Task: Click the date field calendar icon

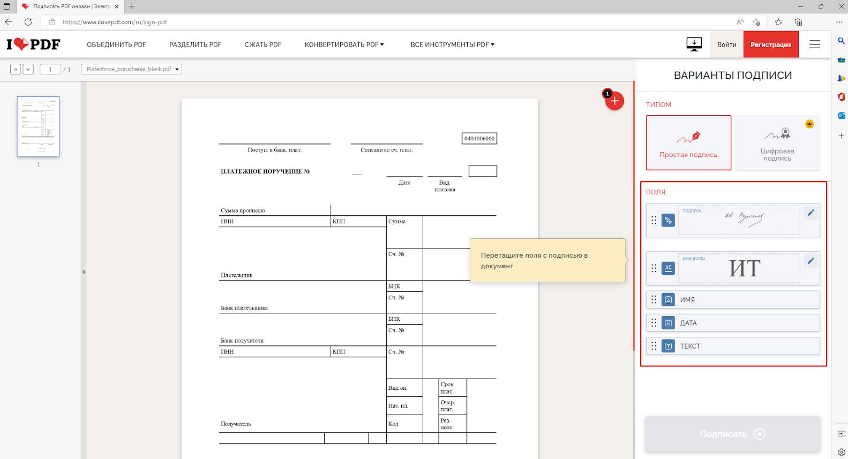Action: [x=668, y=323]
